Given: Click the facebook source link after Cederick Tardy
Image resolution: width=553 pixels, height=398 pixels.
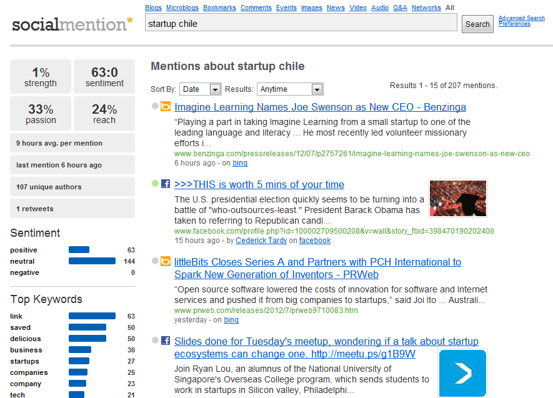Looking at the screenshot, I should coord(315,241).
